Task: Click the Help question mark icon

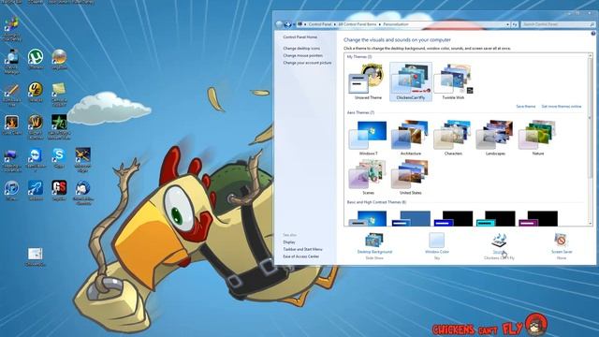Action: [x=592, y=34]
